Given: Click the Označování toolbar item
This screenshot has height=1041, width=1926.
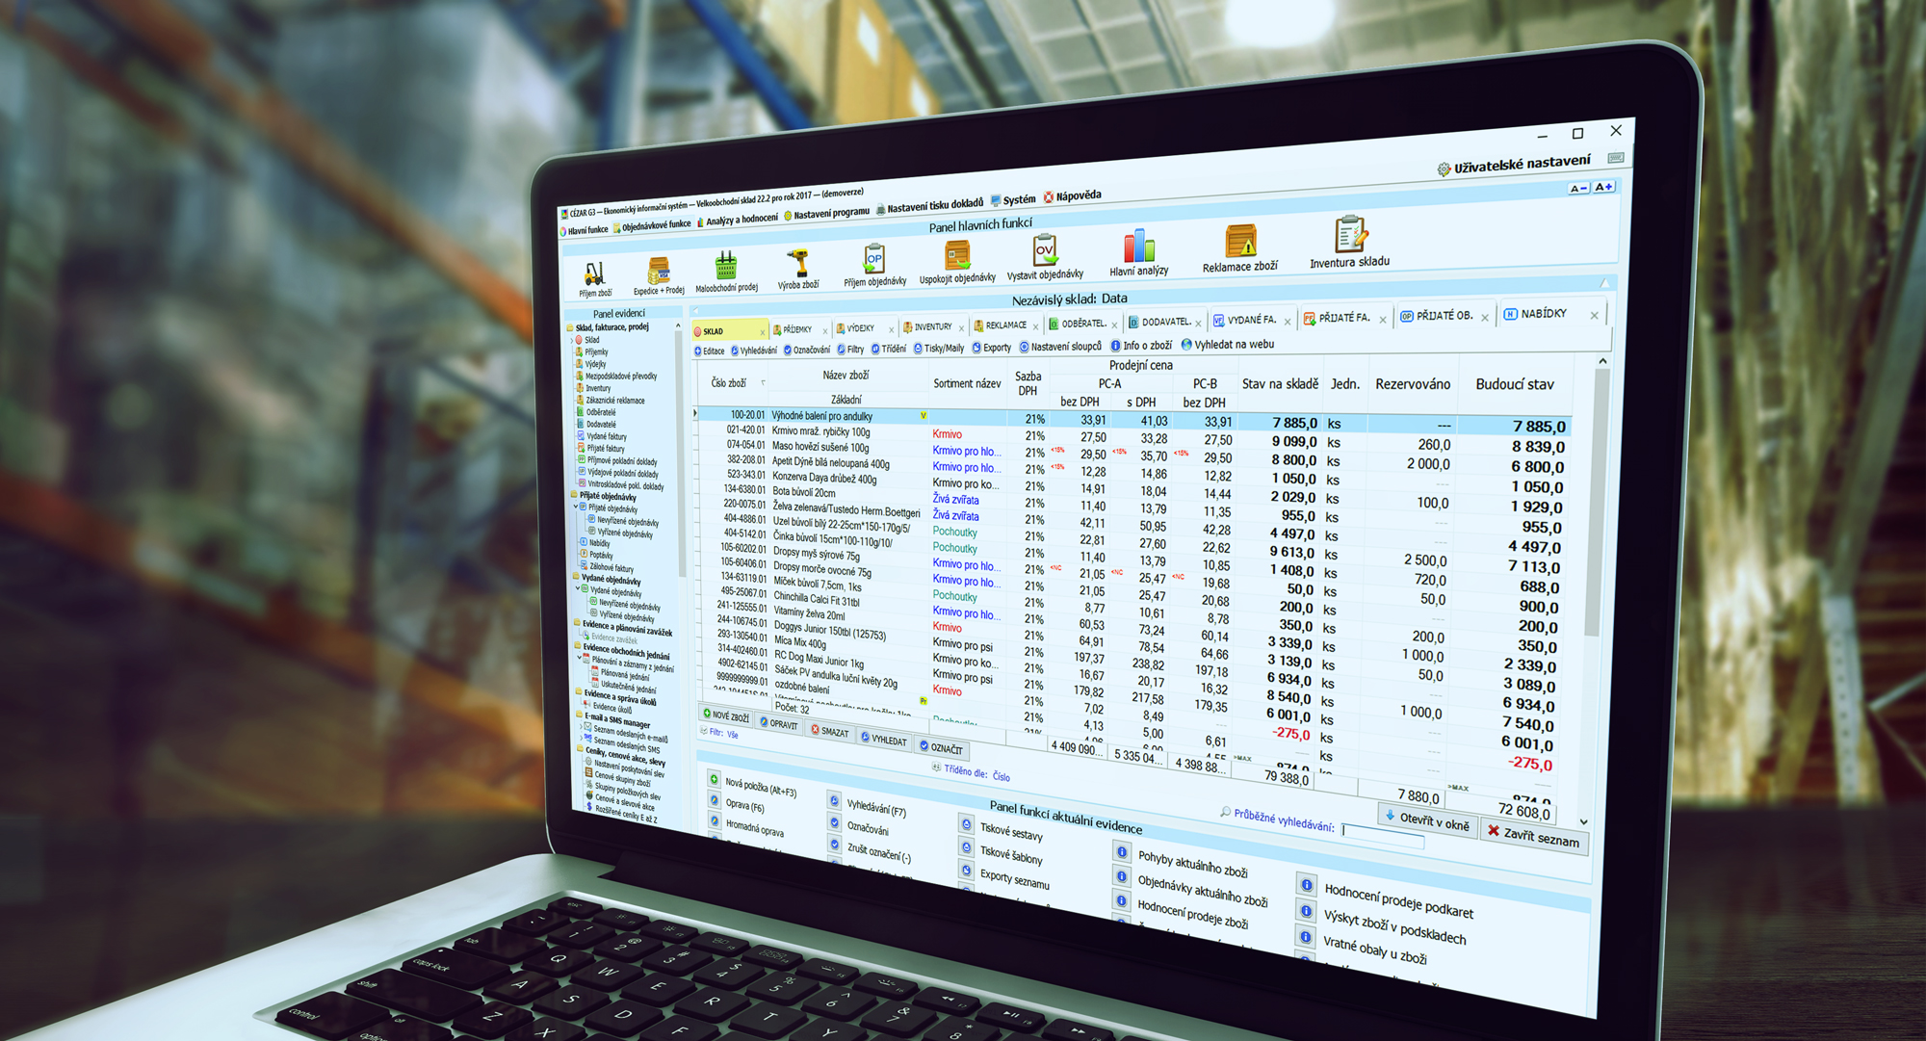Looking at the screenshot, I should point(807,350).
